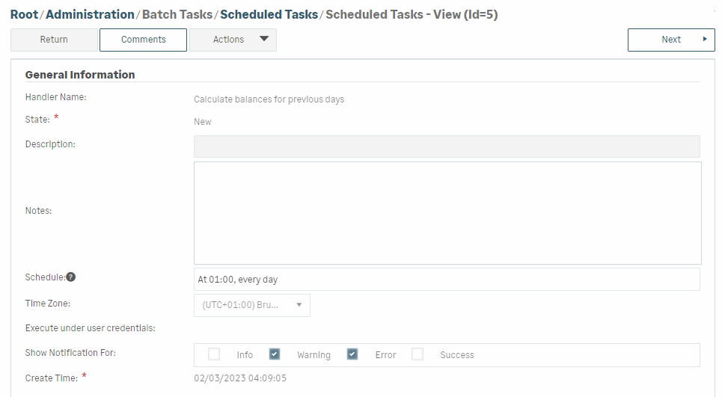
Task: Go to Scheduled Tasks breadcrumb
Action: coord(269,14)
